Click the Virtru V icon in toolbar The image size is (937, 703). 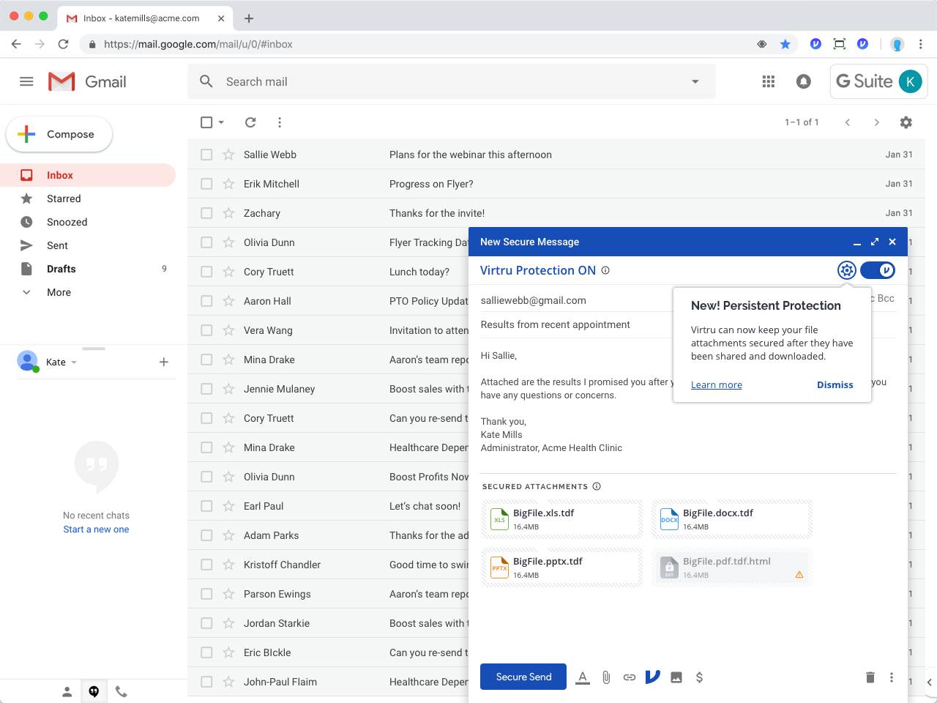[653, 677]
